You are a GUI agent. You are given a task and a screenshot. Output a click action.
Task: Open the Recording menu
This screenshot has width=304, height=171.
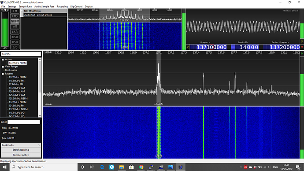click(x=62, y=7)
